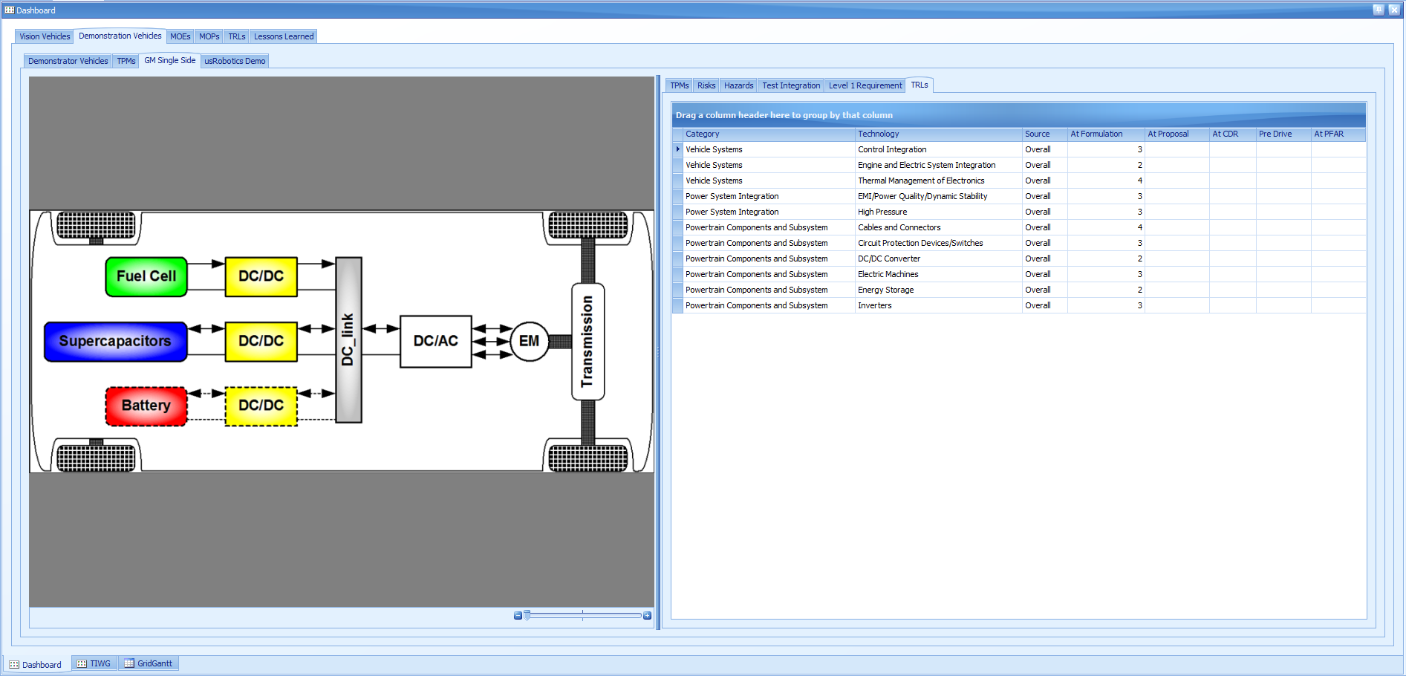Switch to the GridGantt bottom tab

(x=149, y=663)
